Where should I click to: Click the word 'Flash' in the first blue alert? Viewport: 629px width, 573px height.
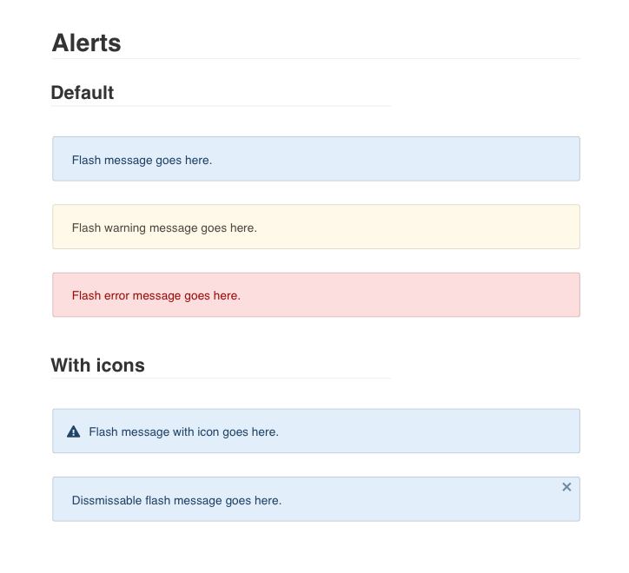pos(86,160)
